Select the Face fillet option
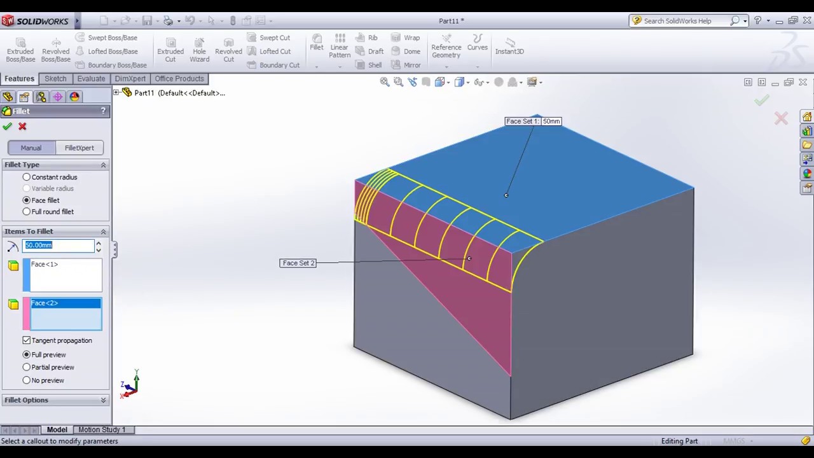Screen dimensions: 814x458 tap(41, 200)
